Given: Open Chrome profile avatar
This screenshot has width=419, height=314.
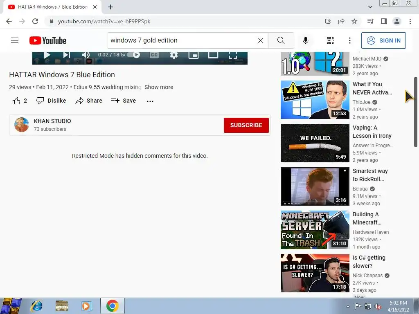Looking at the screenshot, I should coord(397,21).
